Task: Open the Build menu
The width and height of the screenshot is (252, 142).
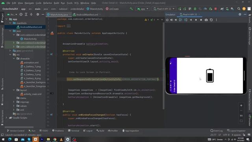Action: click(x=56, y=3)
